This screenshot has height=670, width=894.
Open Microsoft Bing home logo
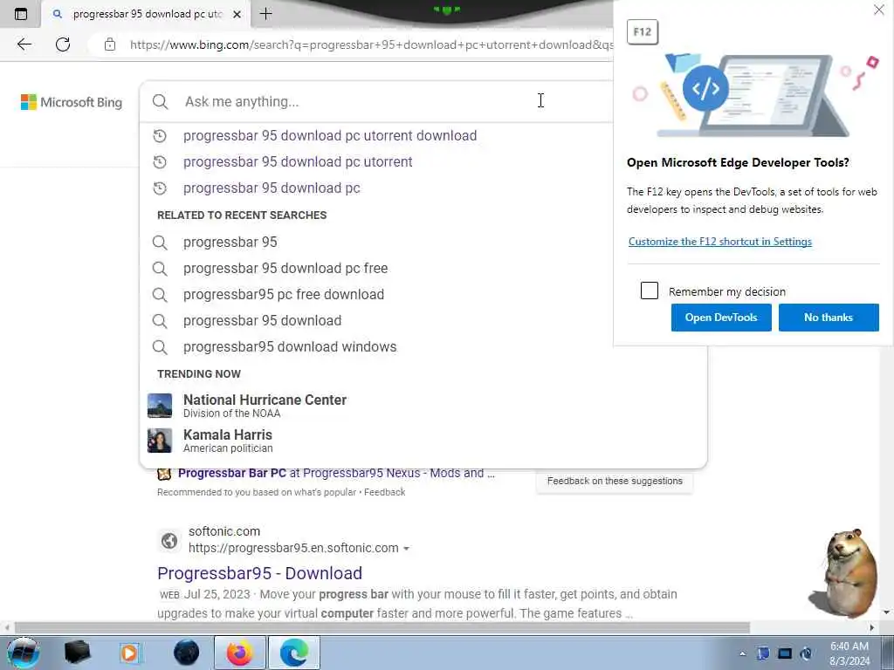(x=72, y=102)
